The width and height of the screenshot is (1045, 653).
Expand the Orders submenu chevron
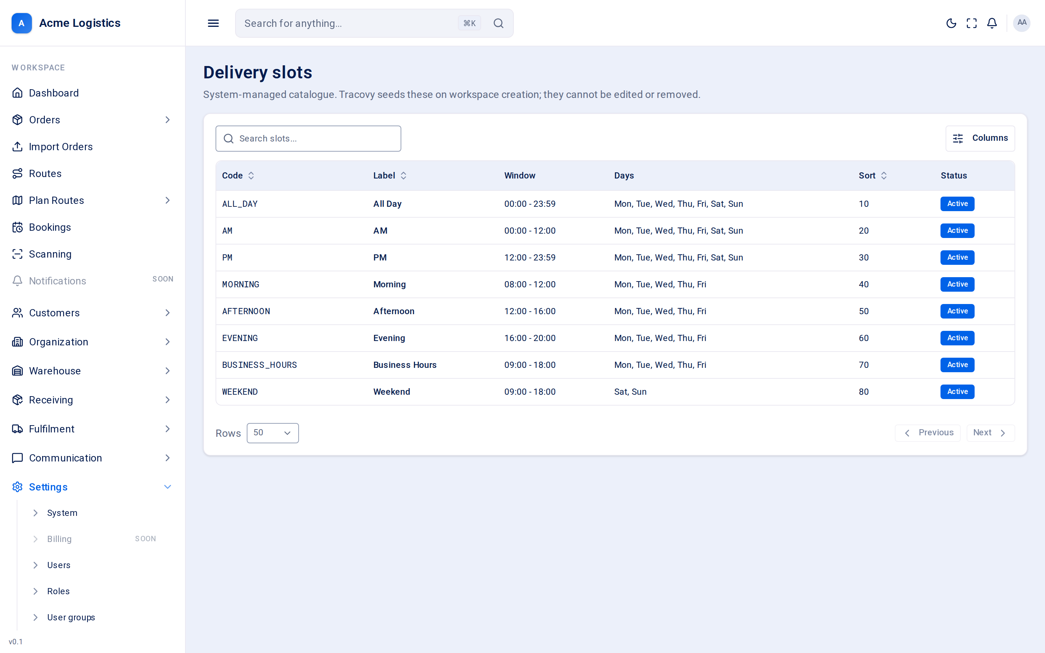point(168,120)
